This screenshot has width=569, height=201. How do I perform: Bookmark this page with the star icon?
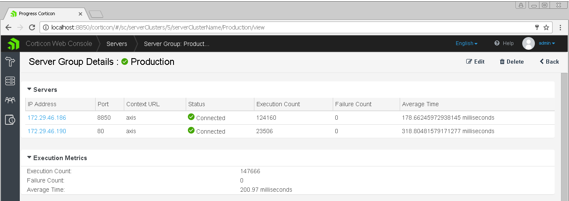[x=546, y=27]
